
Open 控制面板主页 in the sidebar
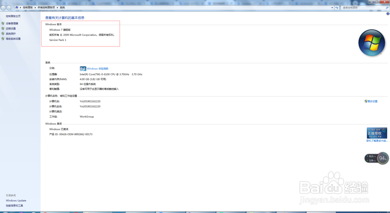[x=13, y=16]
